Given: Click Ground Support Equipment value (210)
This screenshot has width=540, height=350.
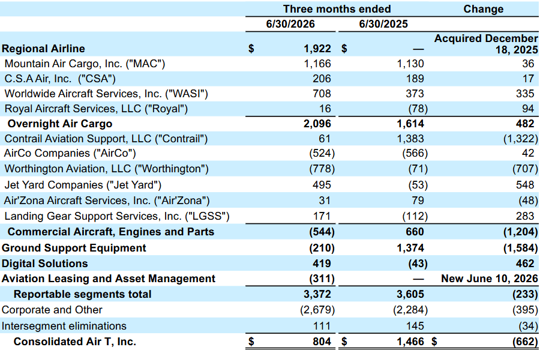Looking at the screenshot, I should pyautogui.click(x=322, y=248).
